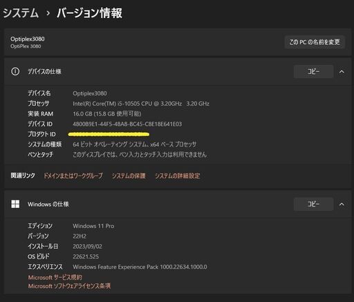Select the デバイス ID value text
Screen dimensions: 354x302
pyautogui.click(x=127, y=124)
